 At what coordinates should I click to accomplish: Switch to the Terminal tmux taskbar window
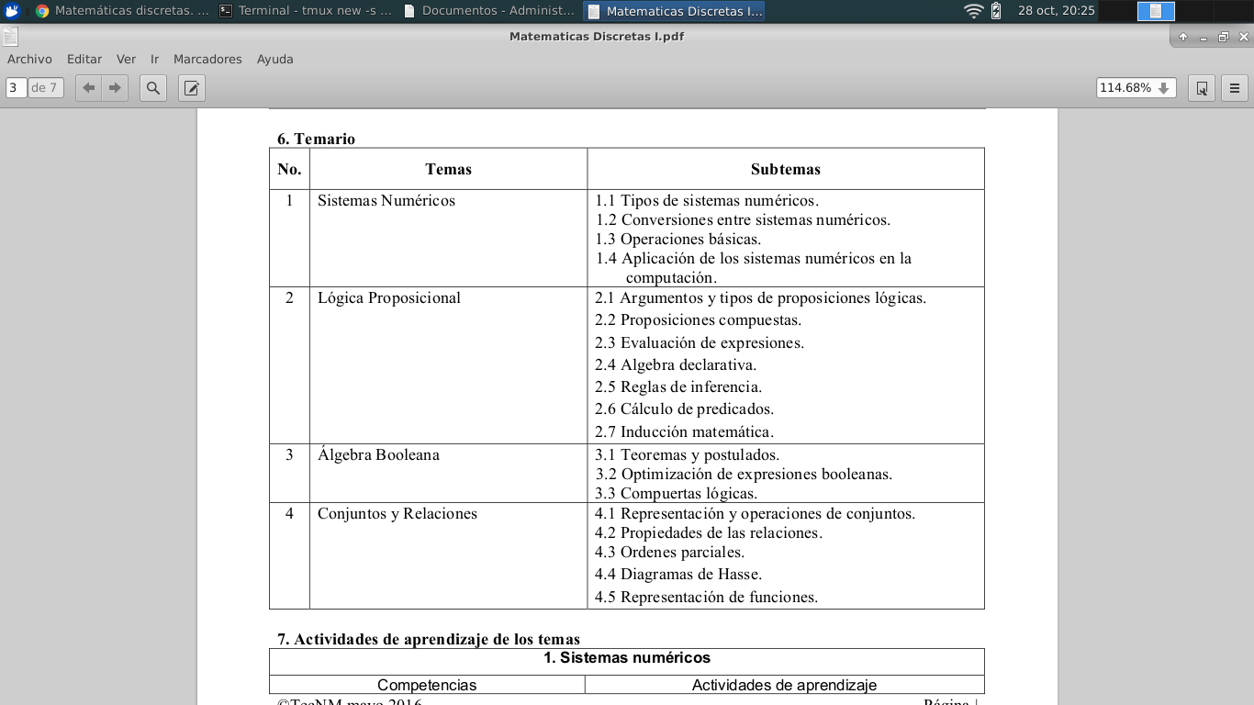pyautogui.click(x=305, y=11)
